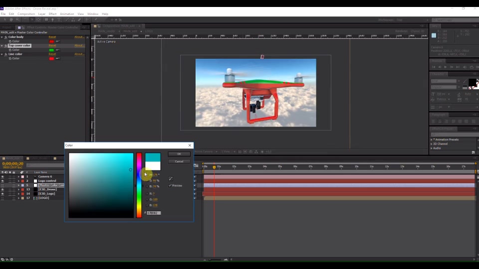The width and height of the screenshot is (479, 269).
Task: Select the Horizontal Type tool
Action: pos(59,19)
